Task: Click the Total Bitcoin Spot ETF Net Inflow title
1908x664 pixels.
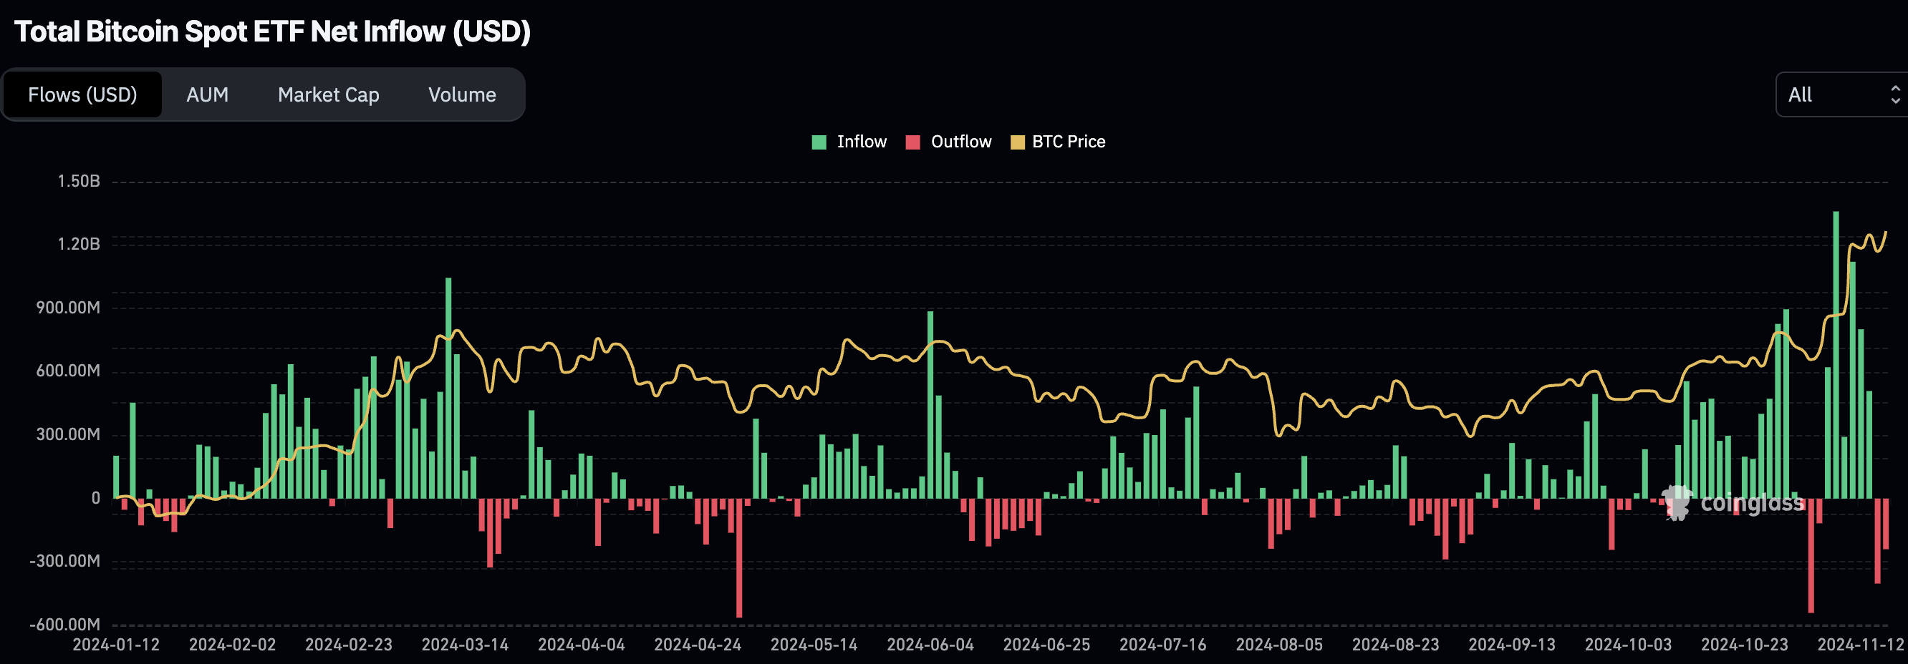Action: click(x=273, y=31)
